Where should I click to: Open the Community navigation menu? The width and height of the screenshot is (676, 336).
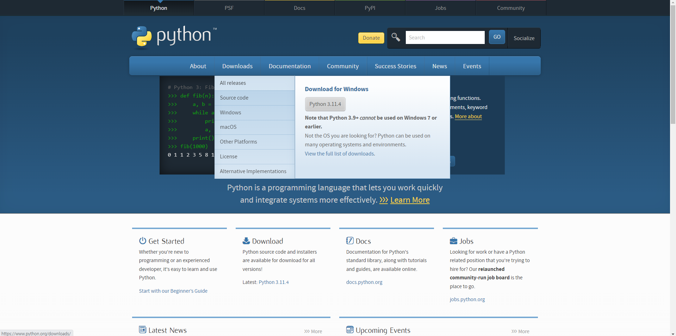tap(343, 66)
